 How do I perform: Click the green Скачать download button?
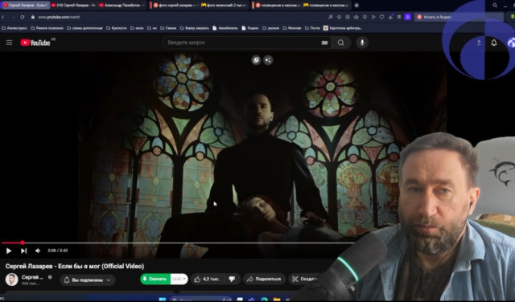[x=155, y=279]
